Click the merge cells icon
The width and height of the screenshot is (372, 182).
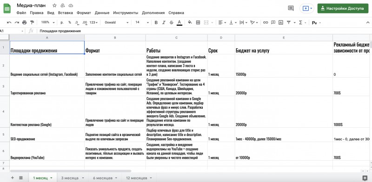[x=206, y=22]
